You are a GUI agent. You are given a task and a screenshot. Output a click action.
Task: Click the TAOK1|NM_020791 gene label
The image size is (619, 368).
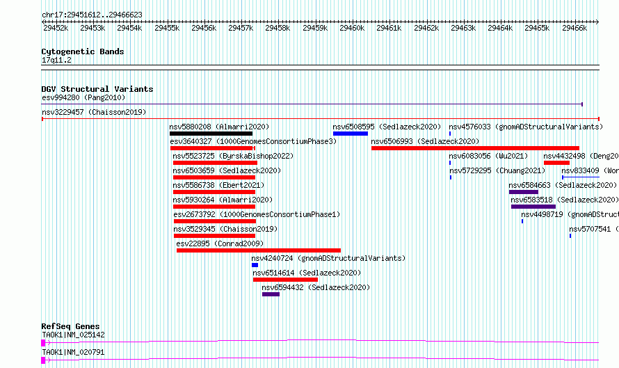click(73, 352)
